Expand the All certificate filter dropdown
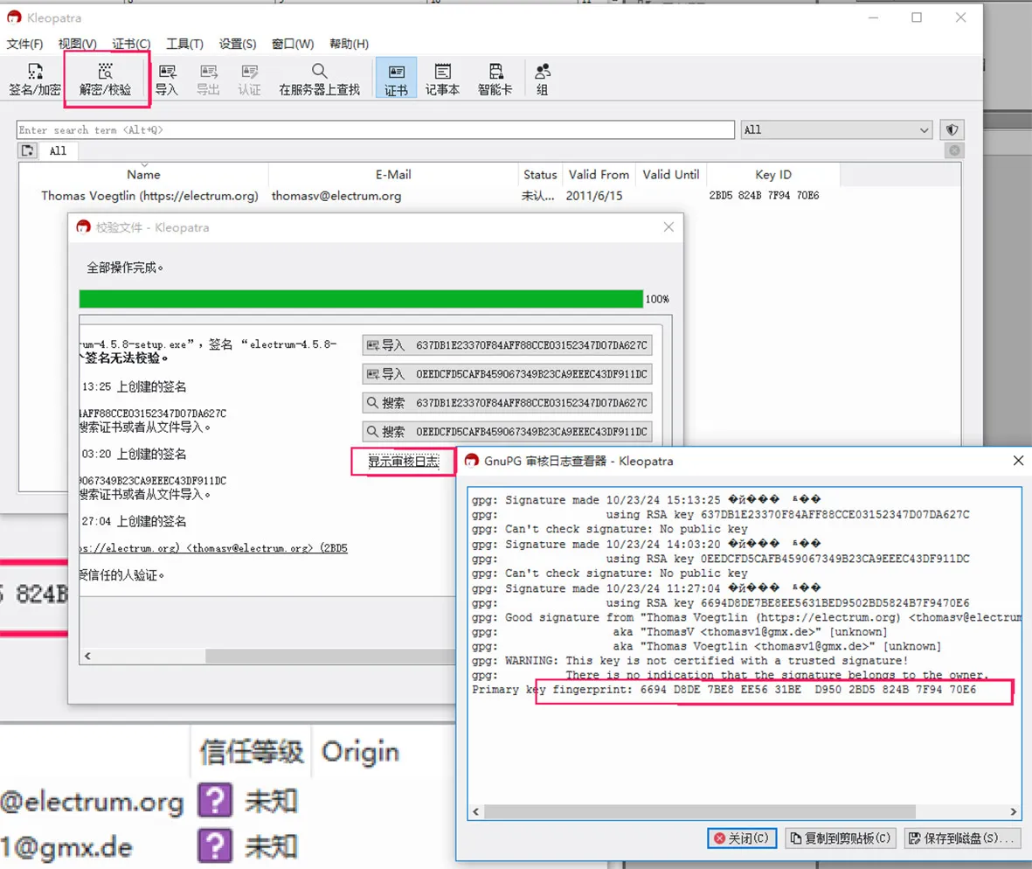The height and width of the screenshot is (869, 1032). coord(836,129)
